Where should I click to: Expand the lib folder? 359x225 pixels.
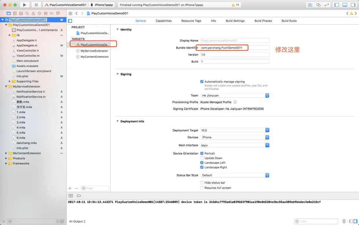[x=10, y=35]
